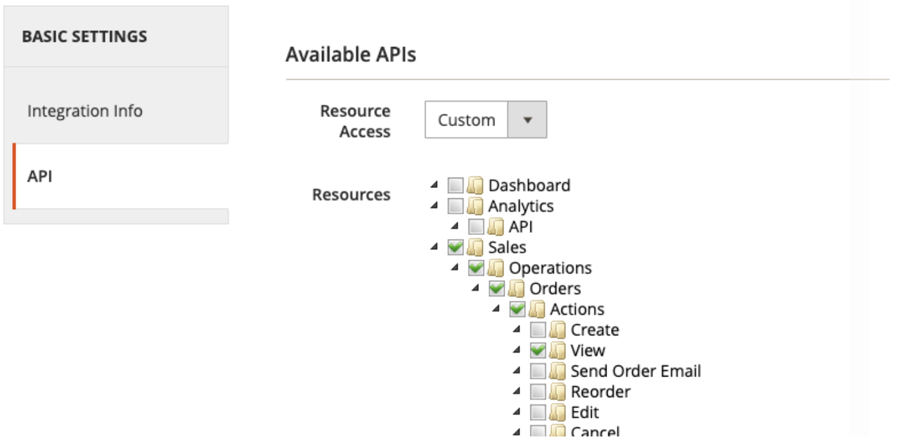900x439 pixels.
Task: Click the Actions folder icon
Action: tap(537, 310)
